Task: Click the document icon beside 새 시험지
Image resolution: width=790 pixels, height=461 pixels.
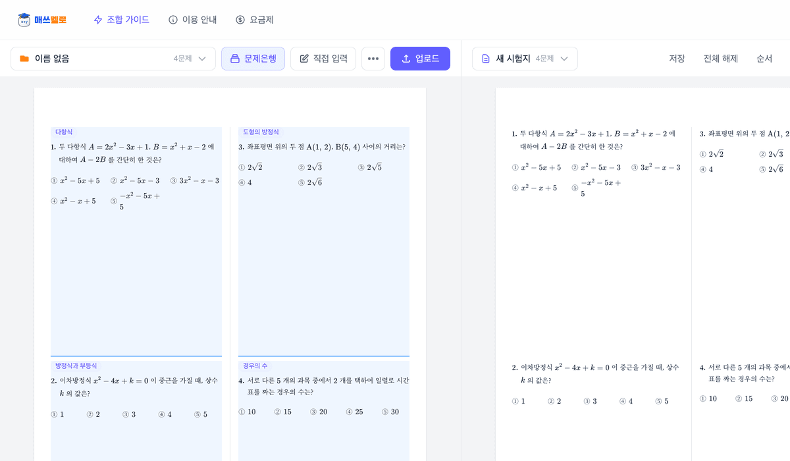Action: (x=486, y=59)
